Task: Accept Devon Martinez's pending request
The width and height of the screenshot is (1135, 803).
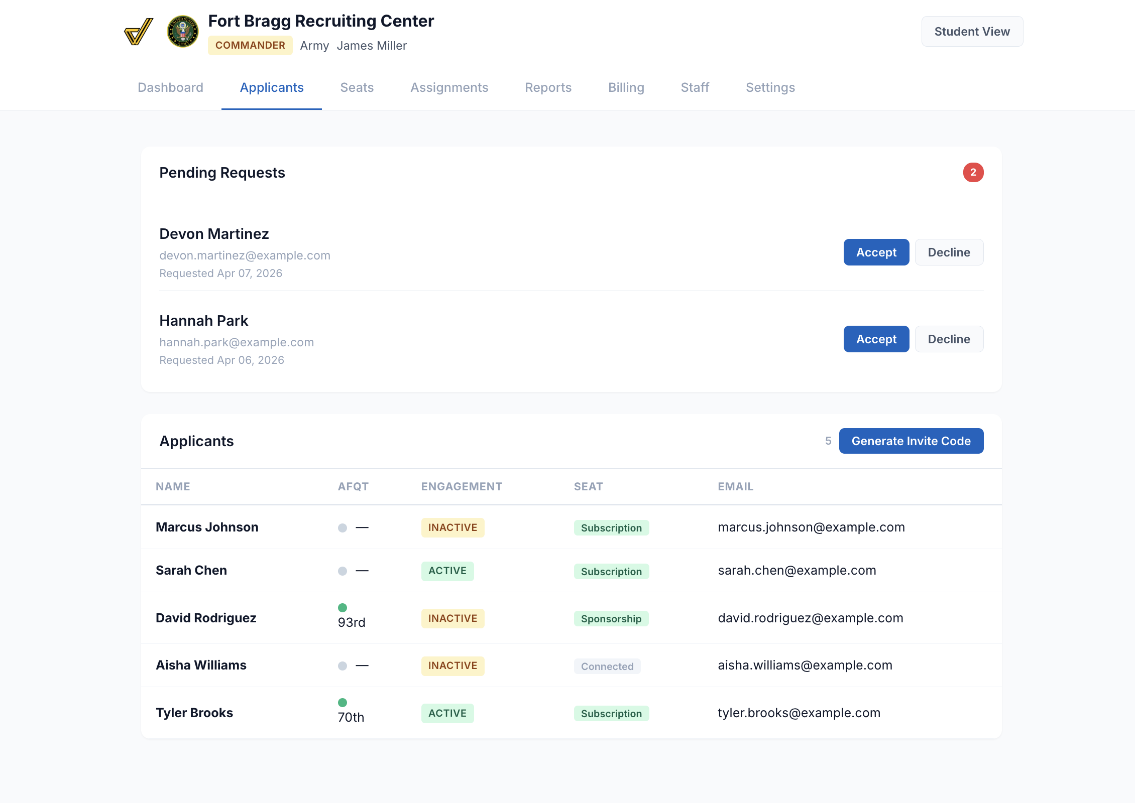Action: [876, 252]
